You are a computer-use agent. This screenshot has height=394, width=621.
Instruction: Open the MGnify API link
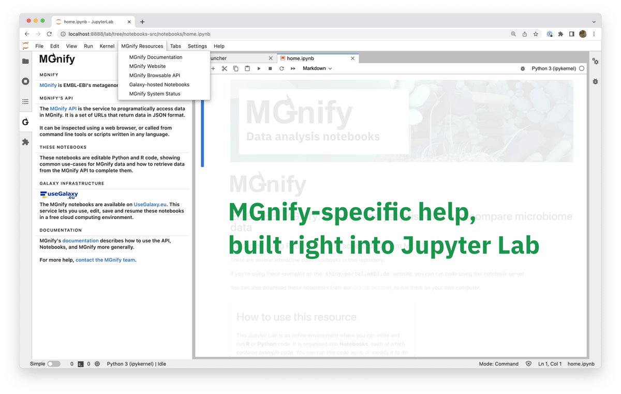tap(63, 109)
